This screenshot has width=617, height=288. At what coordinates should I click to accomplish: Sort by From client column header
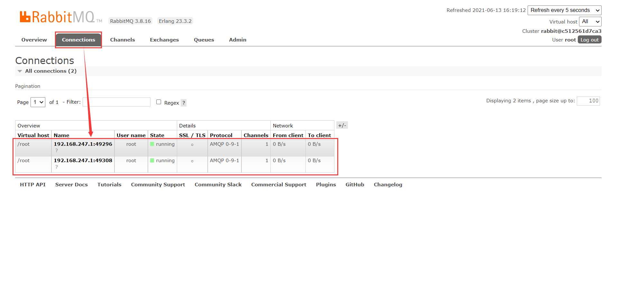point(288,135)
